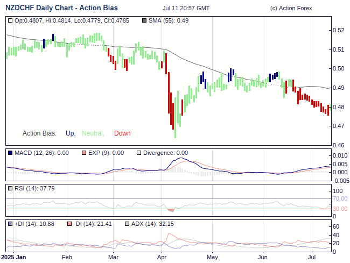This screenshot has height=263, width=350.
Task: Select the red 'Down' Action Bias label
Action: click(122, 133)
